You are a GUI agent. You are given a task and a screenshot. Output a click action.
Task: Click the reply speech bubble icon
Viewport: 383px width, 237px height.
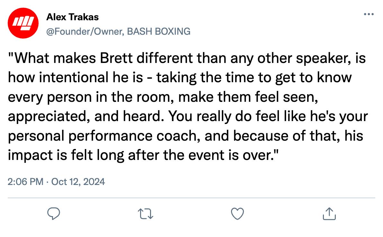[x=54, y=214]
